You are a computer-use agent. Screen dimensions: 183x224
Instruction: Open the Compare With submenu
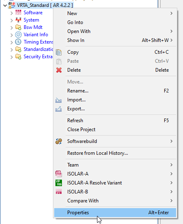pyautogui.click(x=115, y=201)
